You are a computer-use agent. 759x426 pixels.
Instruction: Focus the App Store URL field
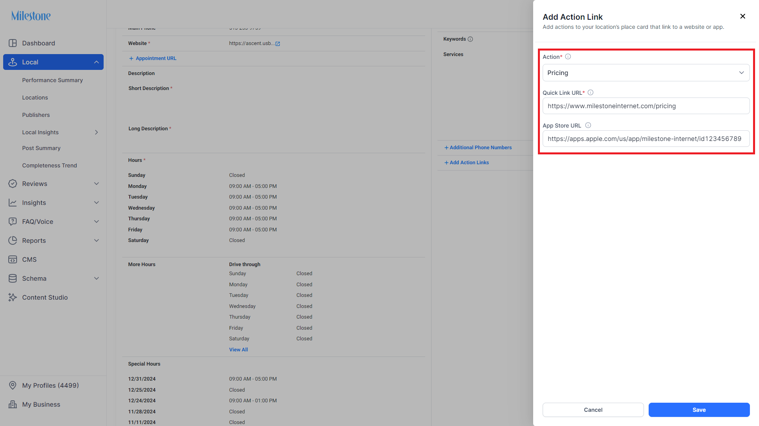(646, 139)
